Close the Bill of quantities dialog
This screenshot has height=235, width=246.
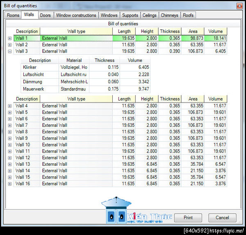pyautogui.click(x=239, y=6)
